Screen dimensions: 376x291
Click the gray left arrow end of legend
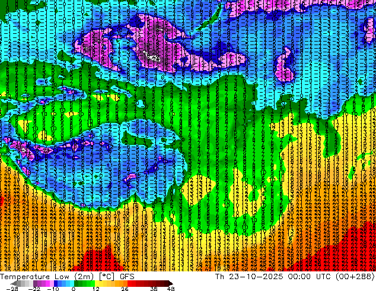coord(13,283)
